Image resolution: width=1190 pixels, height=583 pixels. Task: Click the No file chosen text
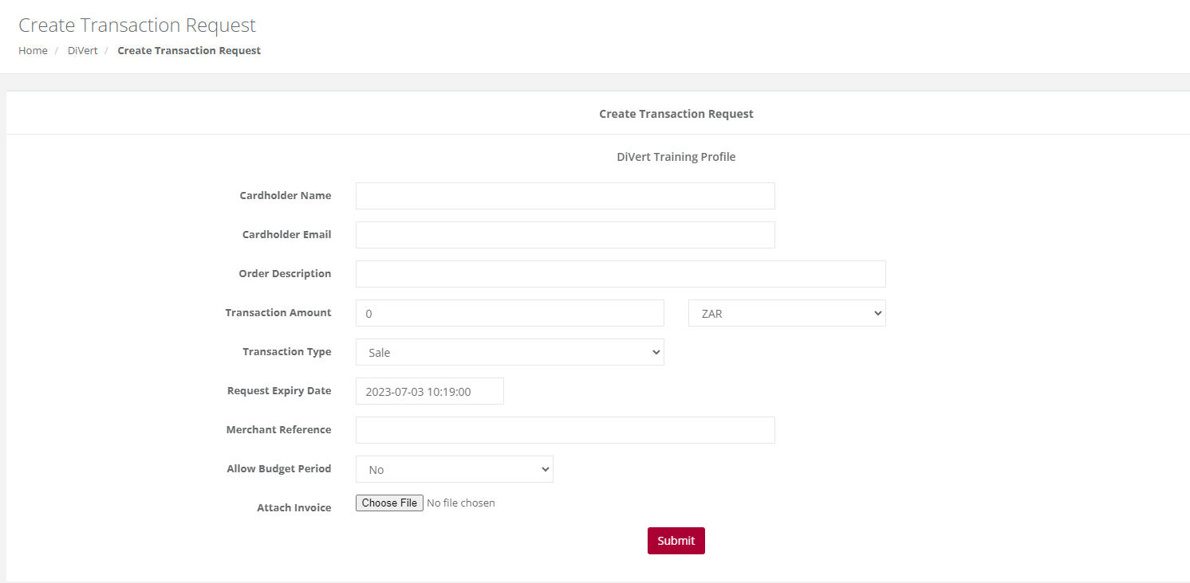coord(461,503)
